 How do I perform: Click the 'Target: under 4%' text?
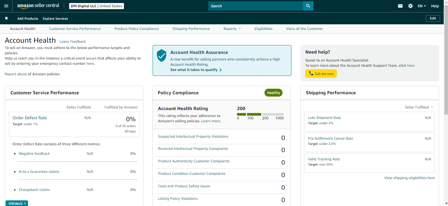click(x=321, y=123)
